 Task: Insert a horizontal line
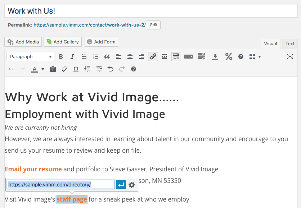click(x=23, y=69)
